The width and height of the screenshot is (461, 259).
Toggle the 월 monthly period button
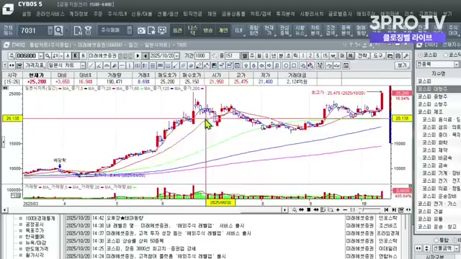tap(259, 55)
